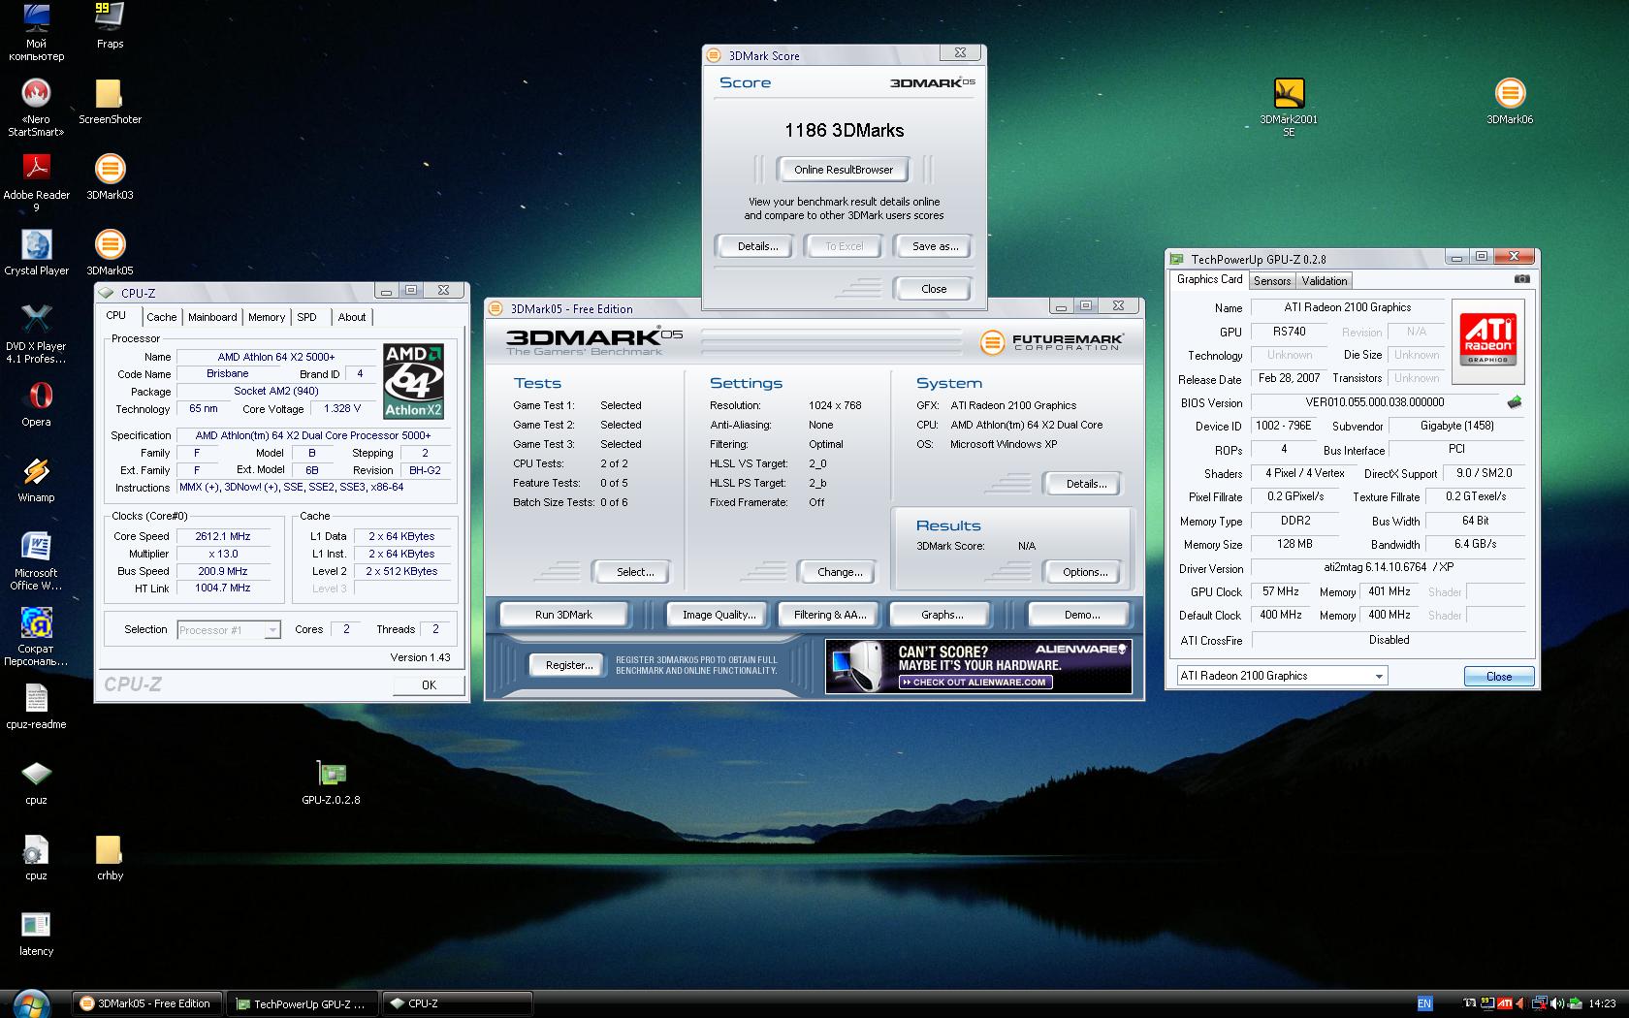Click Graphs button in 3DMark05
The width and height of the screenshot is (1629, 1018).
pyautogui.click(x=942, y=615)
